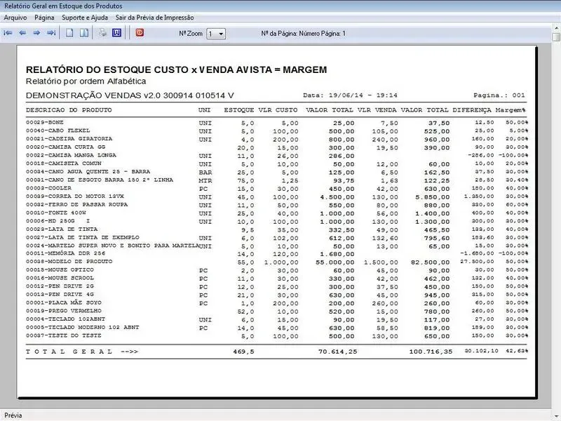561x421 pixels.
Task: Open the Arquivo menu
Action: 15,17
